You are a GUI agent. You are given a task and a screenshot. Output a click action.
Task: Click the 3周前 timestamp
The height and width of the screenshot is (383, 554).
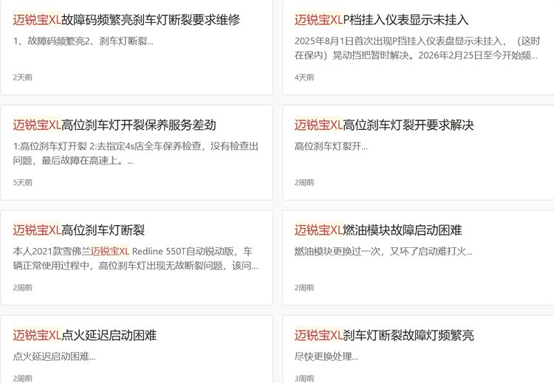304,378
